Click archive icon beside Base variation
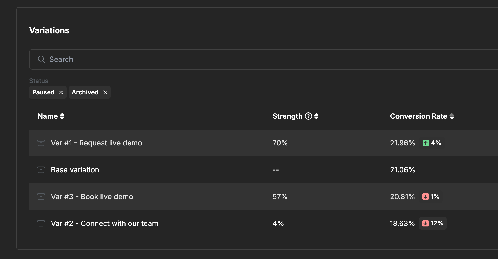Image resolution: width=498 pixels, height=259 pixels. click(x=41, y=170)
